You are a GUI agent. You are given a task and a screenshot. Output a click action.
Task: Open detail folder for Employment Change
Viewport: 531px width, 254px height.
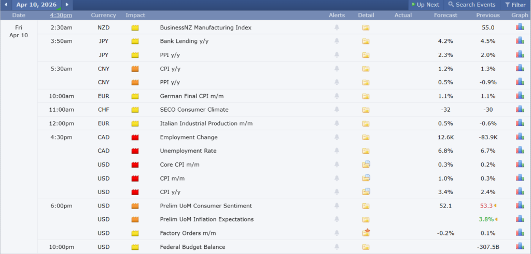pyautogui.click(x=366, y=138)
